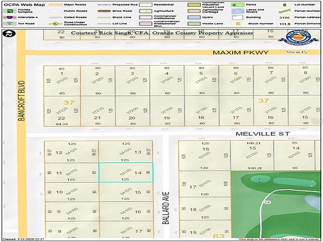
Task: Click the MAXIM PKWY street label
Action: tap(241, 53)
